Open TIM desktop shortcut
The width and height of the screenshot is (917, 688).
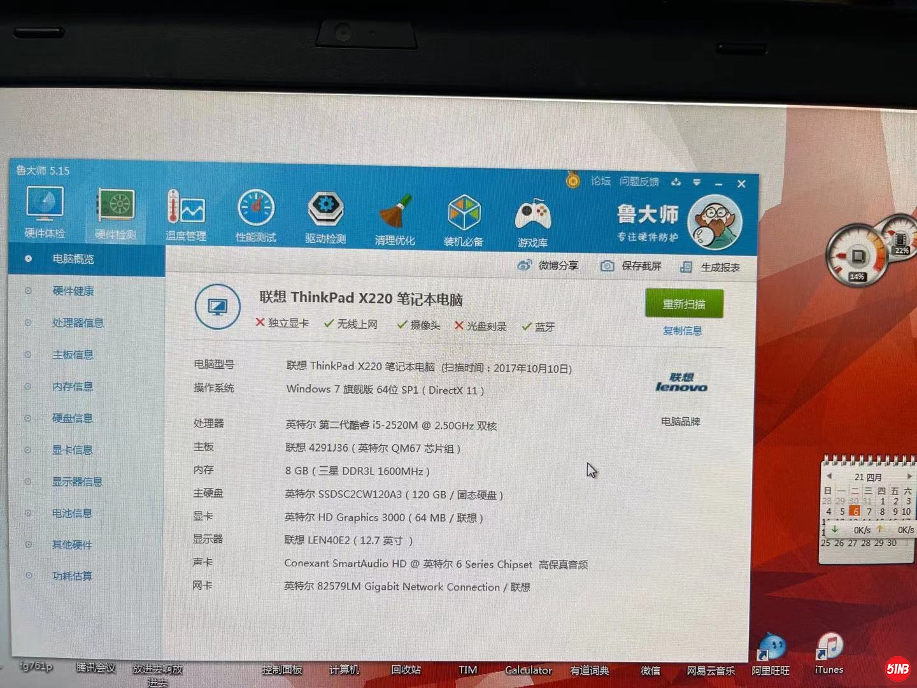point(468,670)
